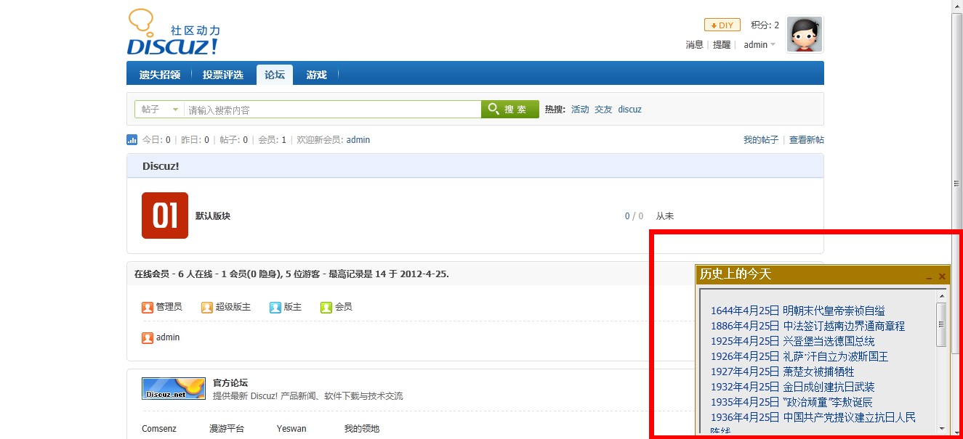Click the admin avatar picture
This screenshot has height=439, width=963.
pyautogui.click(x=805, y=35)
